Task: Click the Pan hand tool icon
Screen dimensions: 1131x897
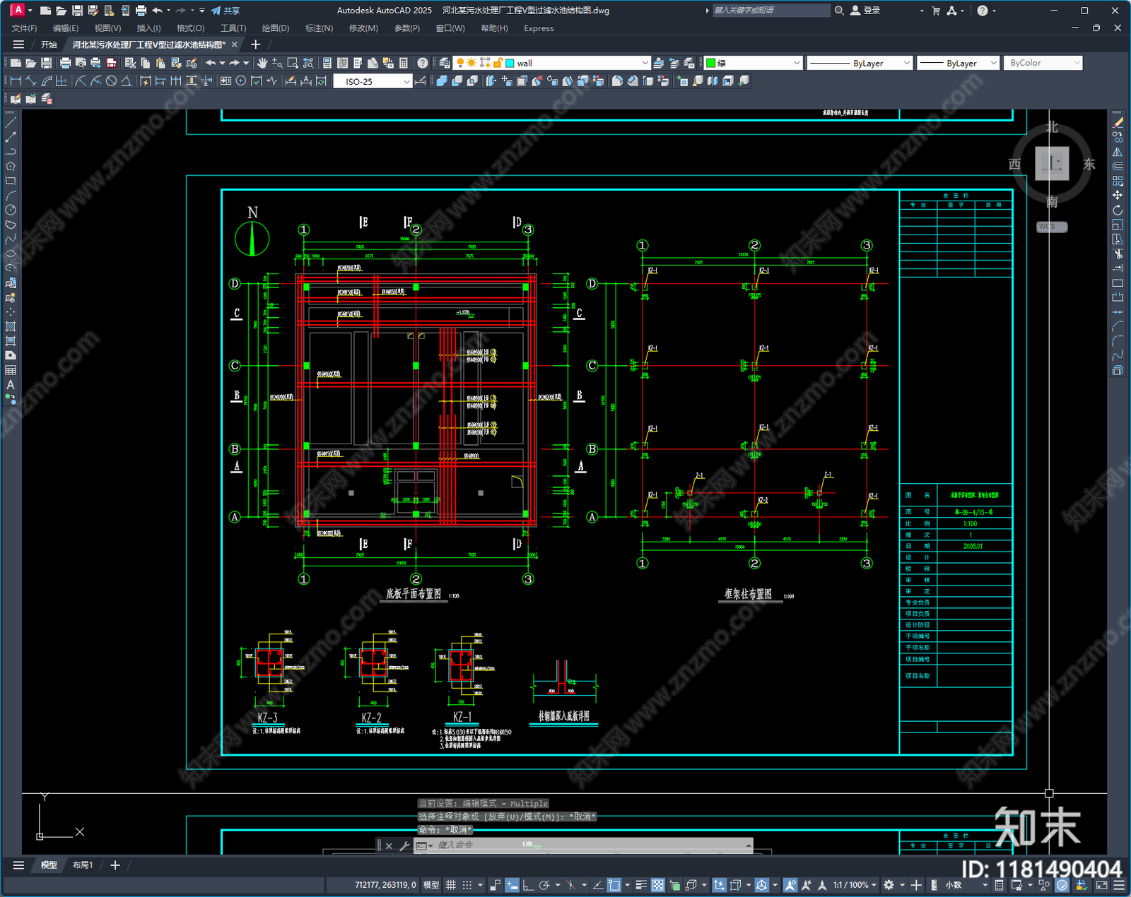Action: tap(262, 63)
